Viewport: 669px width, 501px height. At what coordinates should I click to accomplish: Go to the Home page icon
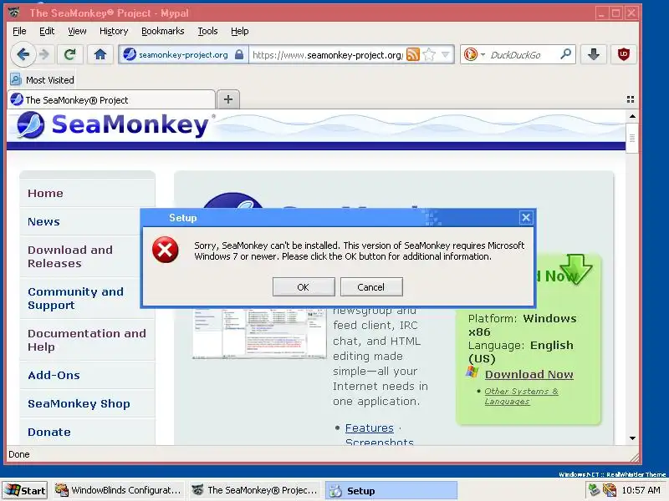pos(100,54)
